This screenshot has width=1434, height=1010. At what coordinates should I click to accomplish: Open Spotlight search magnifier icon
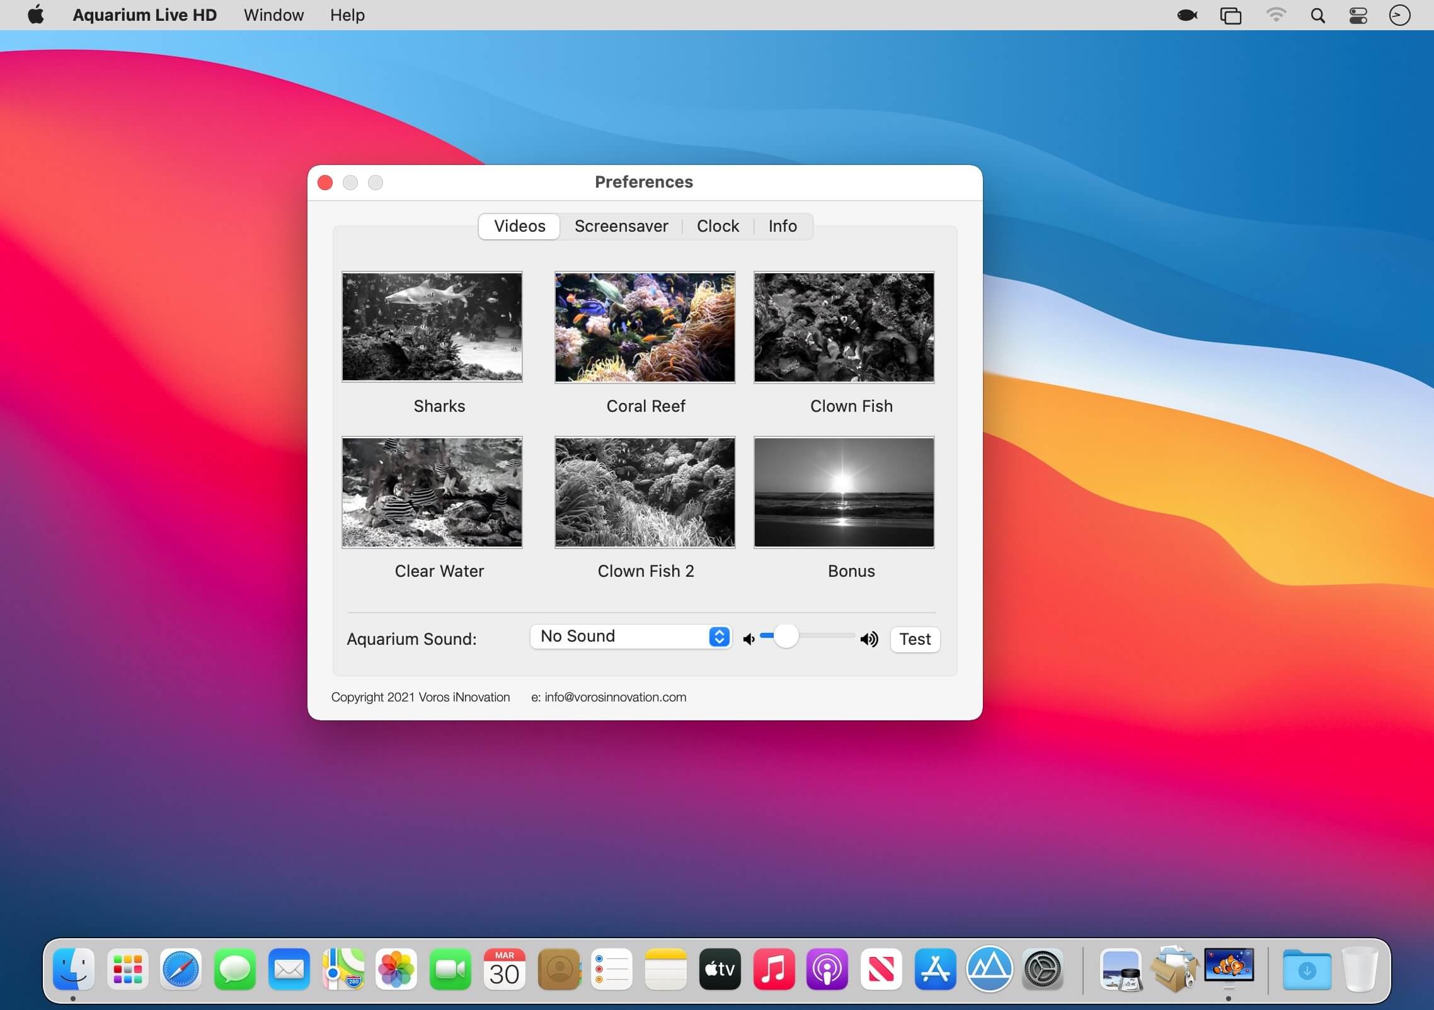pyautogui.click(x=1317, y=15)
